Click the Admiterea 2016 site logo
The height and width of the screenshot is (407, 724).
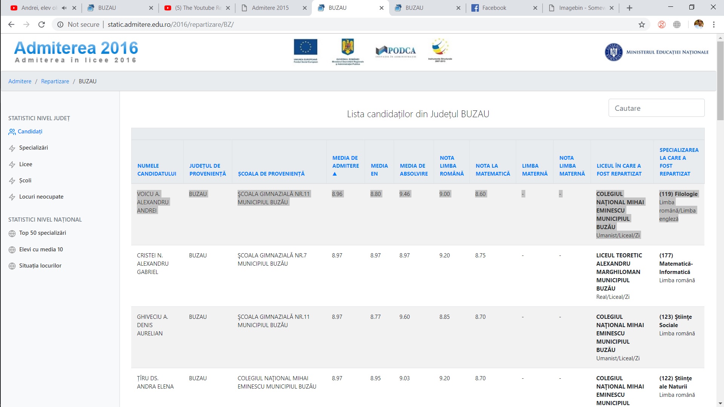(76, 52)
